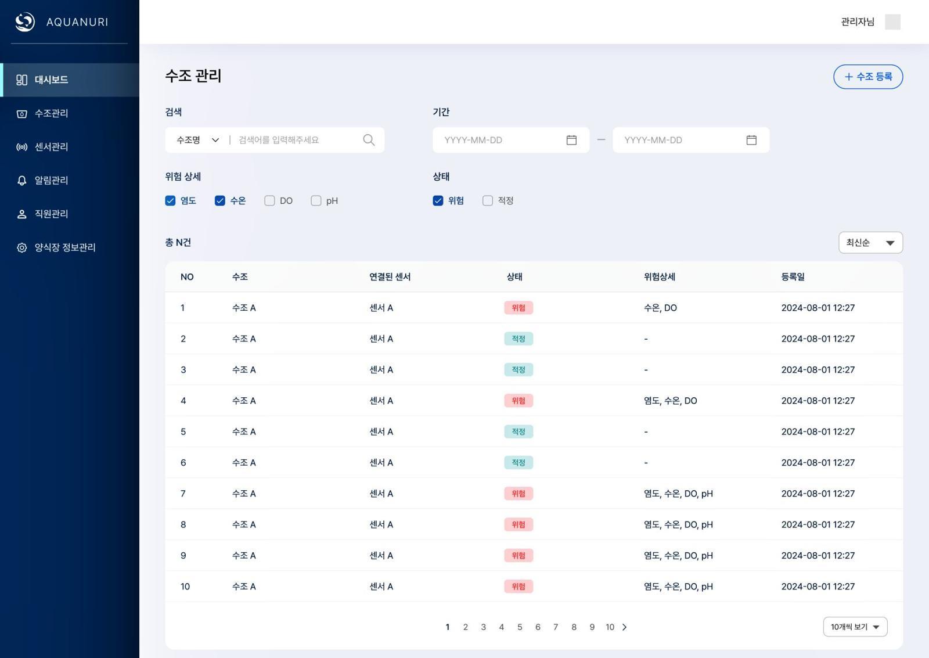The width and height of the screenshot is (929, 658).
Task: Open the end date calendar icon
Action: (x=751, y=140)
